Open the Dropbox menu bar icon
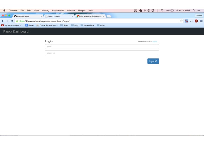 153,11
